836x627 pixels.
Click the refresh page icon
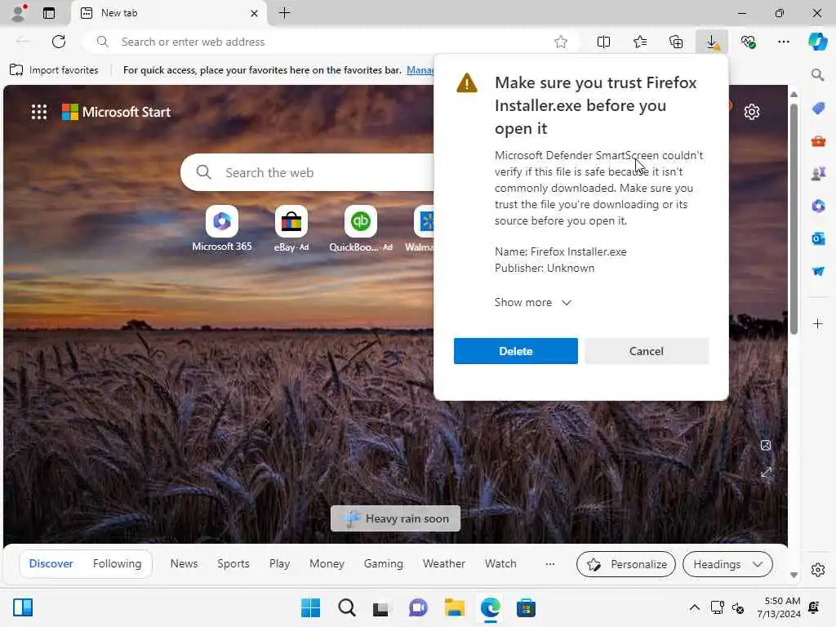coord(59,42)
